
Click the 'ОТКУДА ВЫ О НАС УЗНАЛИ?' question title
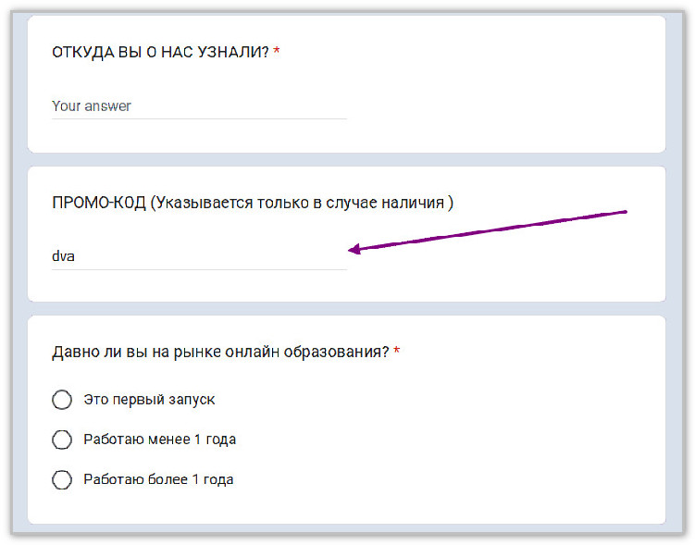click(160, 53)
